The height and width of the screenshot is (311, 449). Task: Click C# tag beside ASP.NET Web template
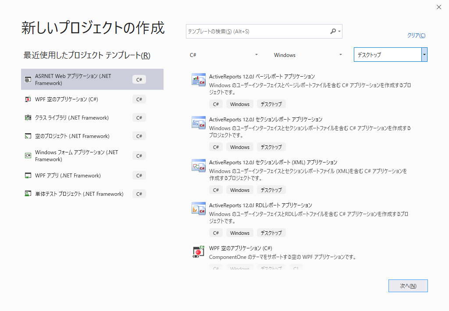[x=139, y=80]
